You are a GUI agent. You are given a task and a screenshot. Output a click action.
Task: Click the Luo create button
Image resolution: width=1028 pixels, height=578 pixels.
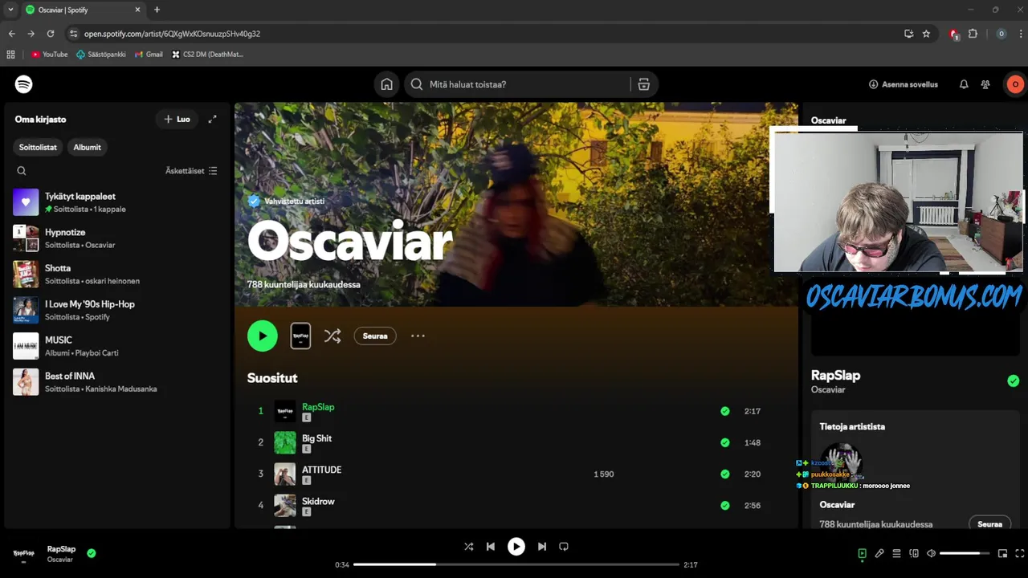point(177,119)
